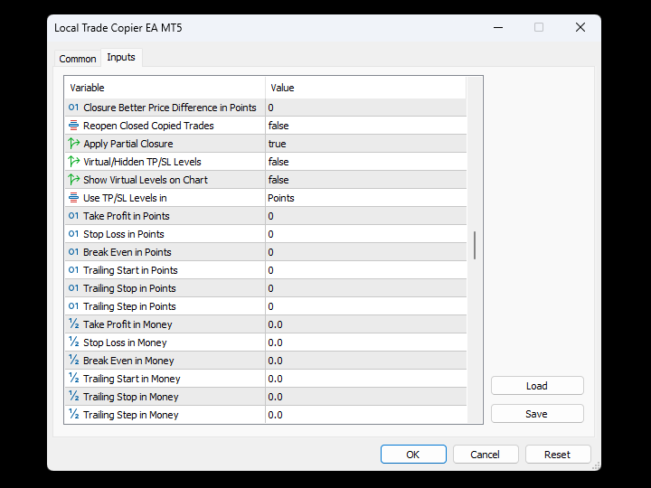Edit the Stop Loss in Points value
This screenshot has width=651, height=488.
[366, 234]
